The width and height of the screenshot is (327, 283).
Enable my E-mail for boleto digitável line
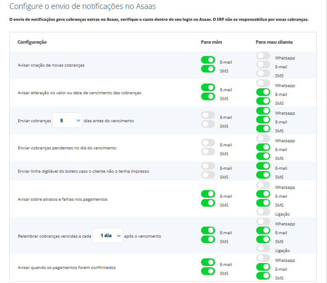tap(208, 166)
